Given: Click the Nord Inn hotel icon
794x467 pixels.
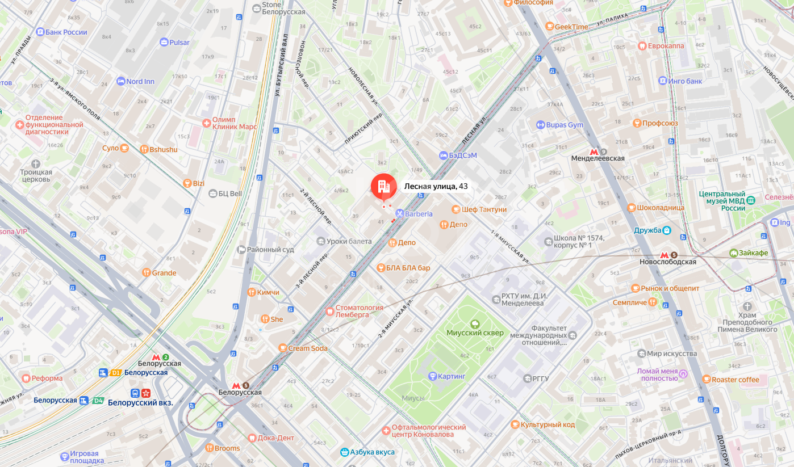Looking at the screenshot, I should 120,81.
